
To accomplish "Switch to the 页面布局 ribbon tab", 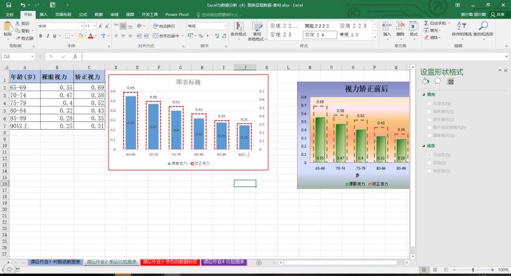I will [x=63, y=15].
